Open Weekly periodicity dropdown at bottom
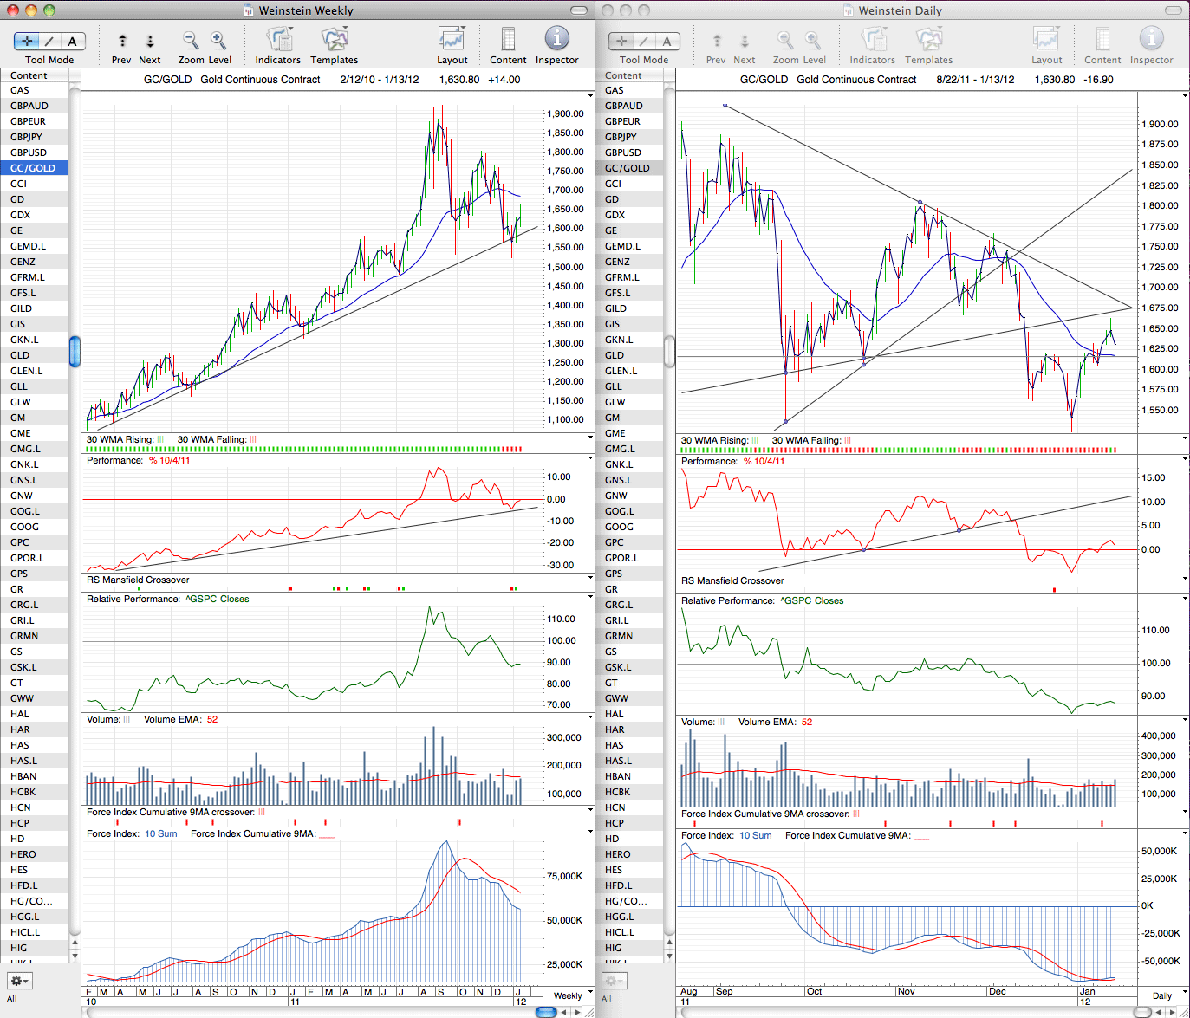 (x=570, y=995)
